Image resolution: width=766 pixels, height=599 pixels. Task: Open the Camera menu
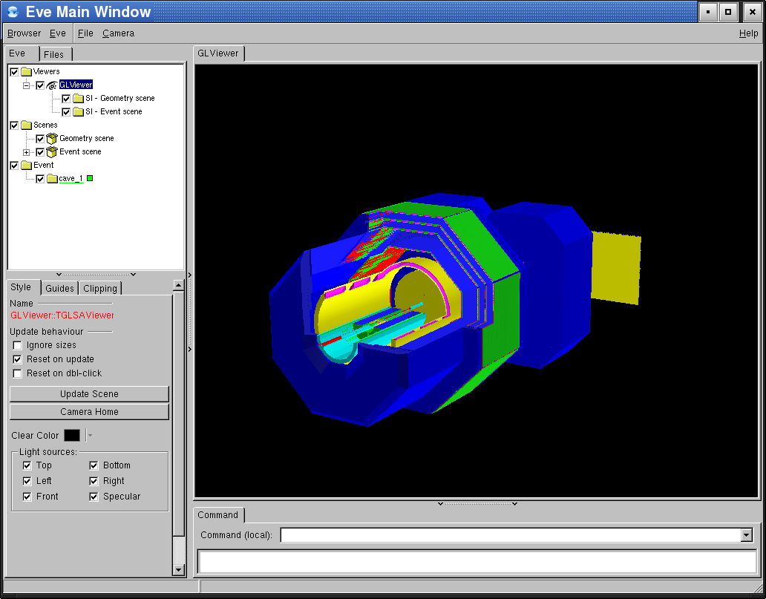click(118, 33)
